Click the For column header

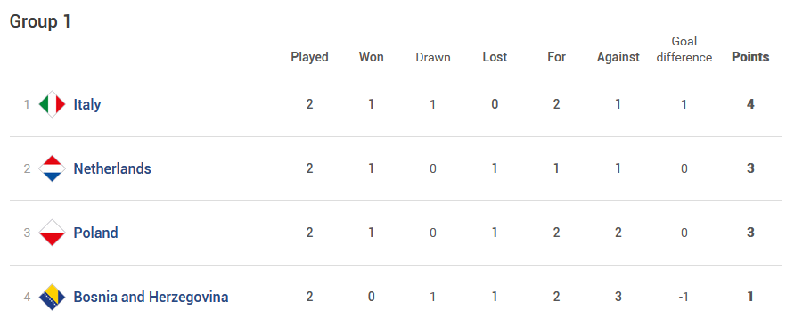point(556,57)
